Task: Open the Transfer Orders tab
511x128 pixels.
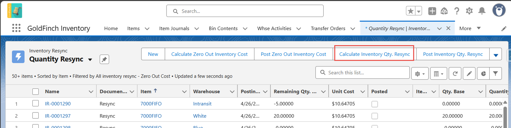Action: (x=328, y=28)
